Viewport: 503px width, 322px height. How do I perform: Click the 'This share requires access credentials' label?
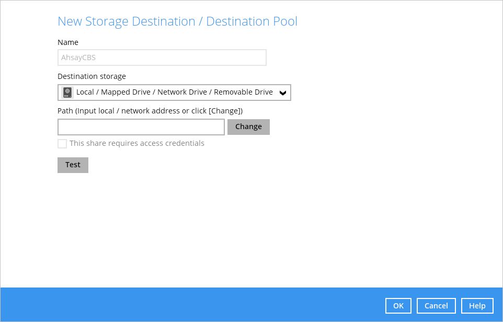(x=136, y=143)
